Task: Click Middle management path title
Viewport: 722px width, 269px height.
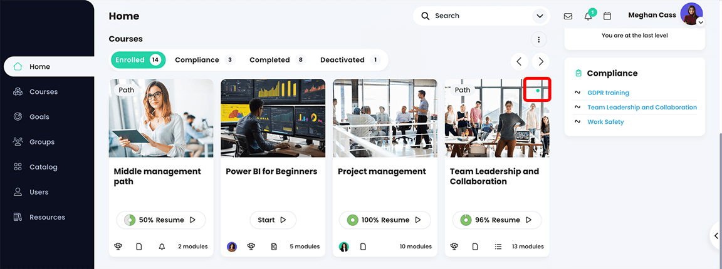Action: (x=157, y=176)
